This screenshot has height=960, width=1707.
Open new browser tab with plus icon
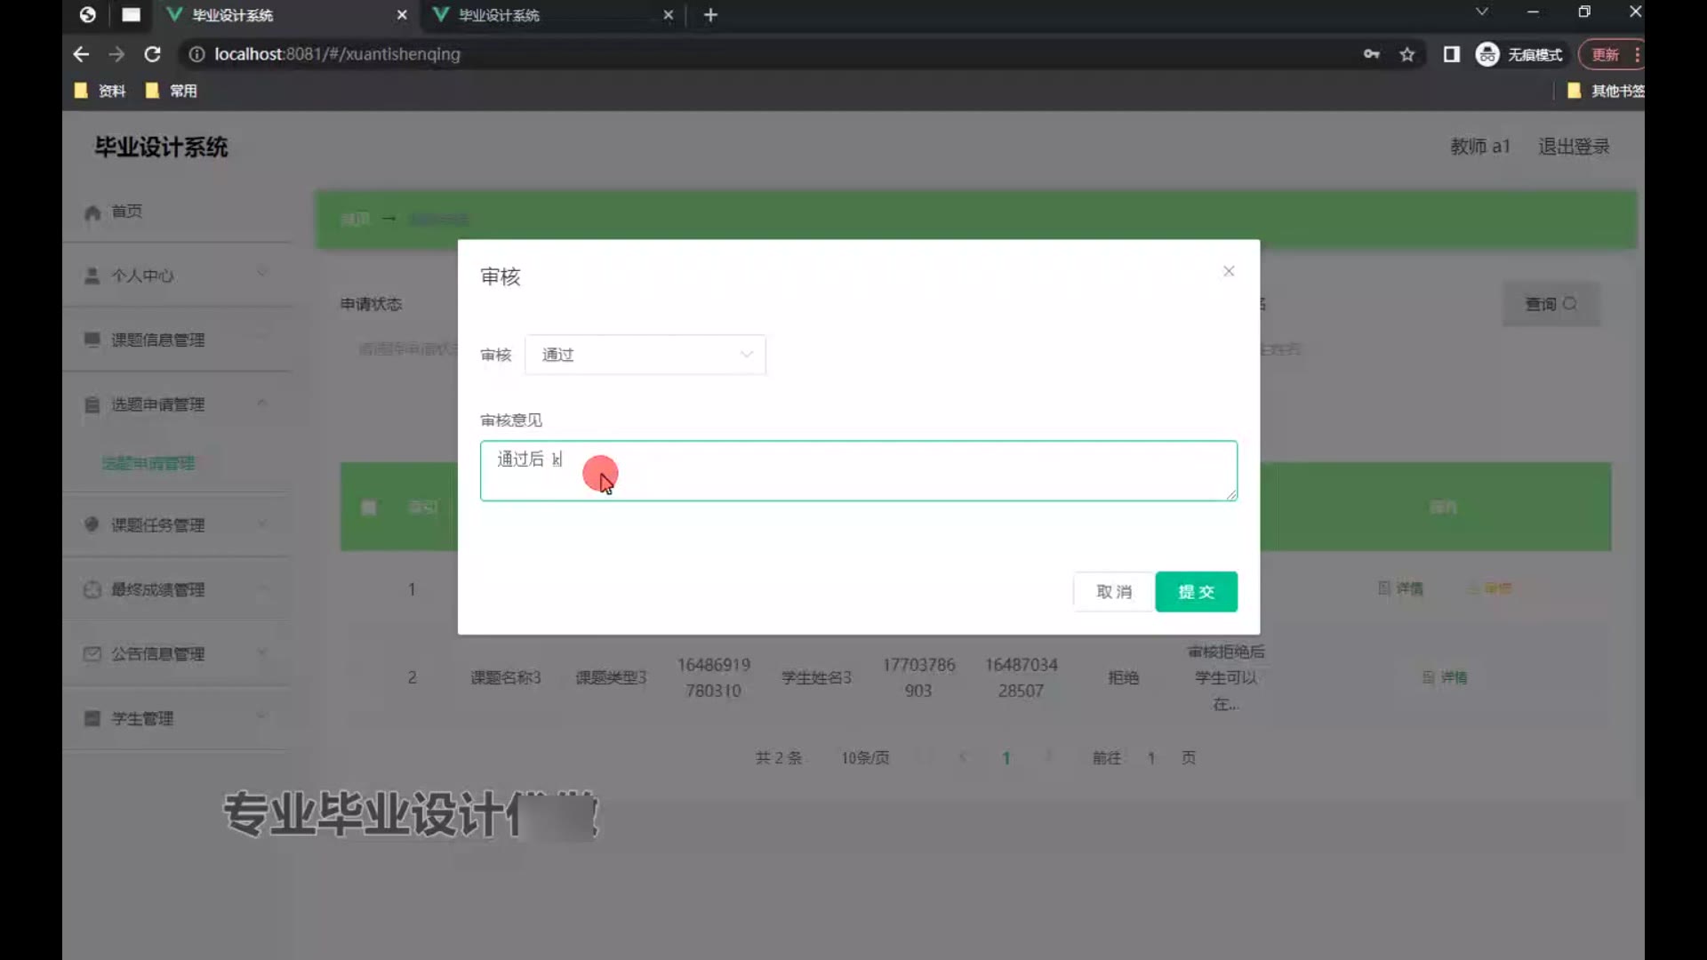[710, 15]
